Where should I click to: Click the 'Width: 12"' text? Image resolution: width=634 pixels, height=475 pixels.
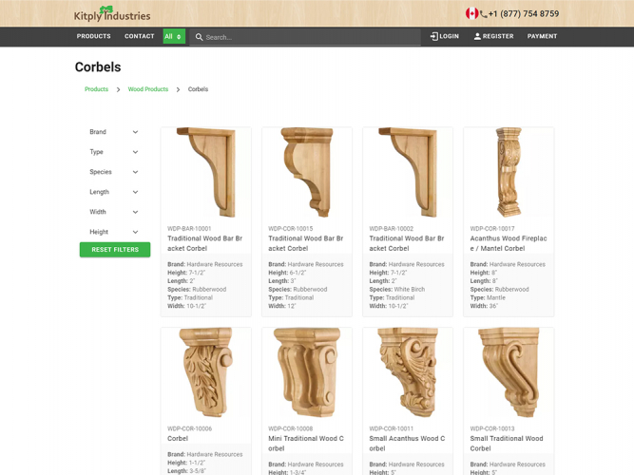click(x=281, y=307)
